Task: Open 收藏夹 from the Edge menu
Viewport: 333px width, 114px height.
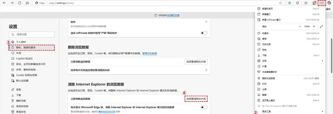Action: pos(290,33)
